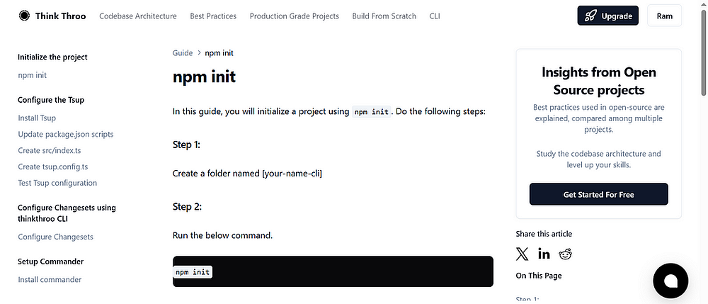The image size is (708, 304).
Task: Open Configure Changesets sidebar link
Action: (x=55, y=237)
